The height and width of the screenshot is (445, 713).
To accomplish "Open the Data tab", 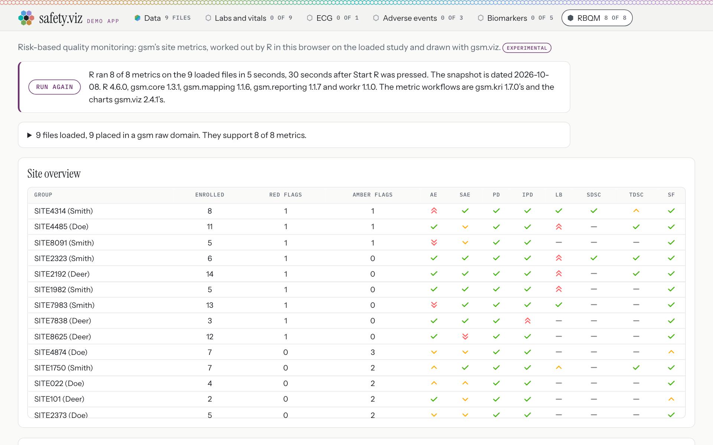I will click(162, 18).
